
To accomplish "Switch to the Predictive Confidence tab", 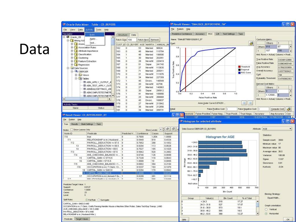I will pos(182,34).
